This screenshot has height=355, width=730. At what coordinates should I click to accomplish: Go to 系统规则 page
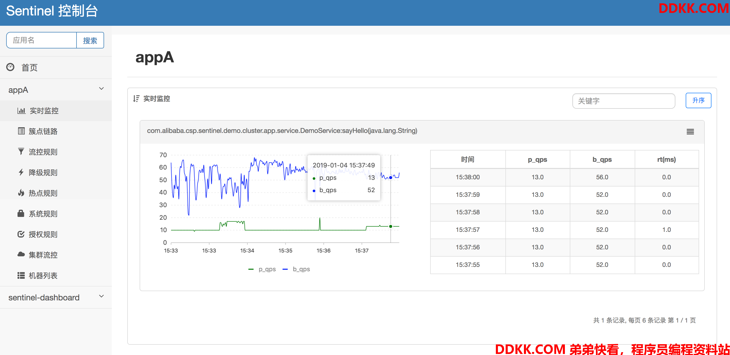coord(56,214)
